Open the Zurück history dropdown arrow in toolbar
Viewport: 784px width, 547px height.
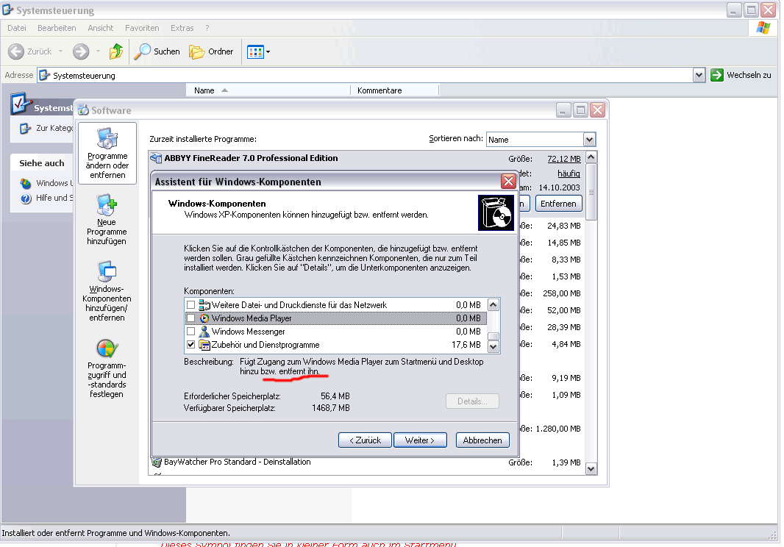pos(60,51)
